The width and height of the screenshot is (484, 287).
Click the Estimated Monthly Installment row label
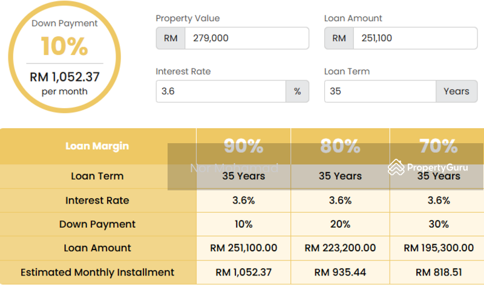[97, 272]
